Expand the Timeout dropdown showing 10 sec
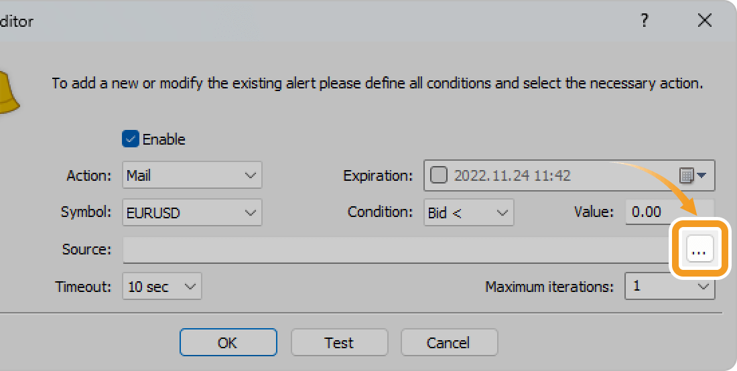This screenshot has width=737, height=371. point(162,287)
